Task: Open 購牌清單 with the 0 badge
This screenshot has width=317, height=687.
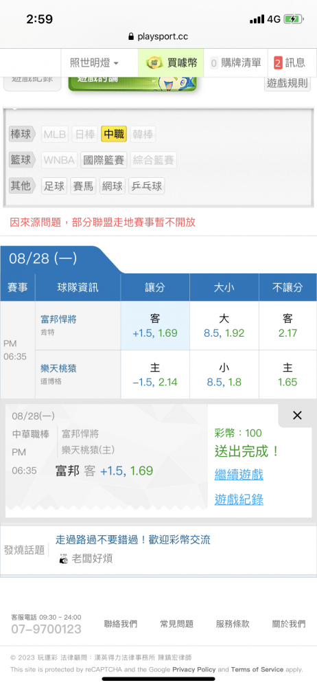Action: pyautogui.click(x=235, y=63)
